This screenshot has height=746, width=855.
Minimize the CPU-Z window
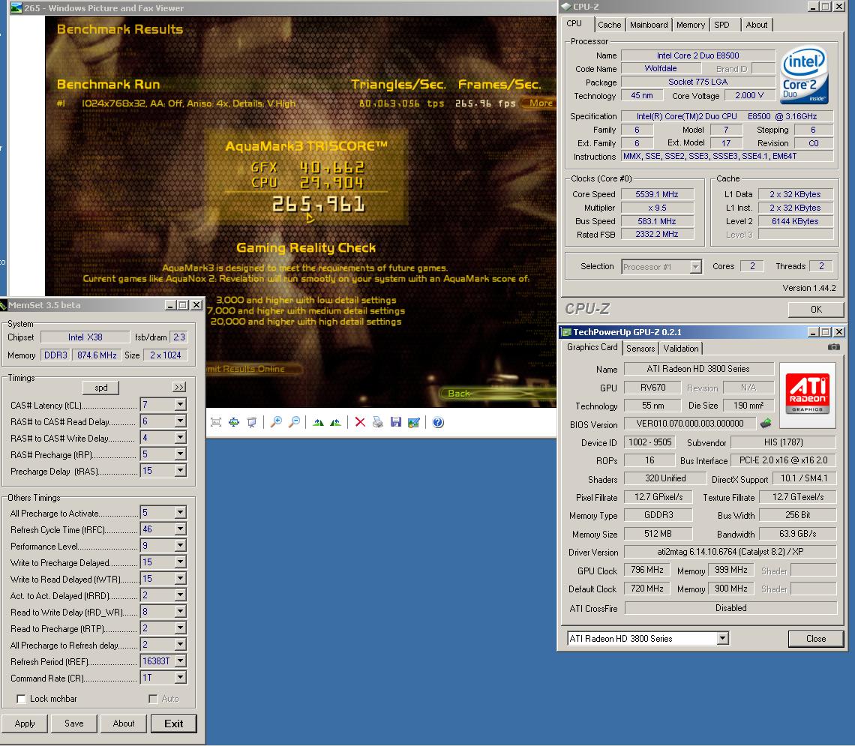(x=813, y=7)
